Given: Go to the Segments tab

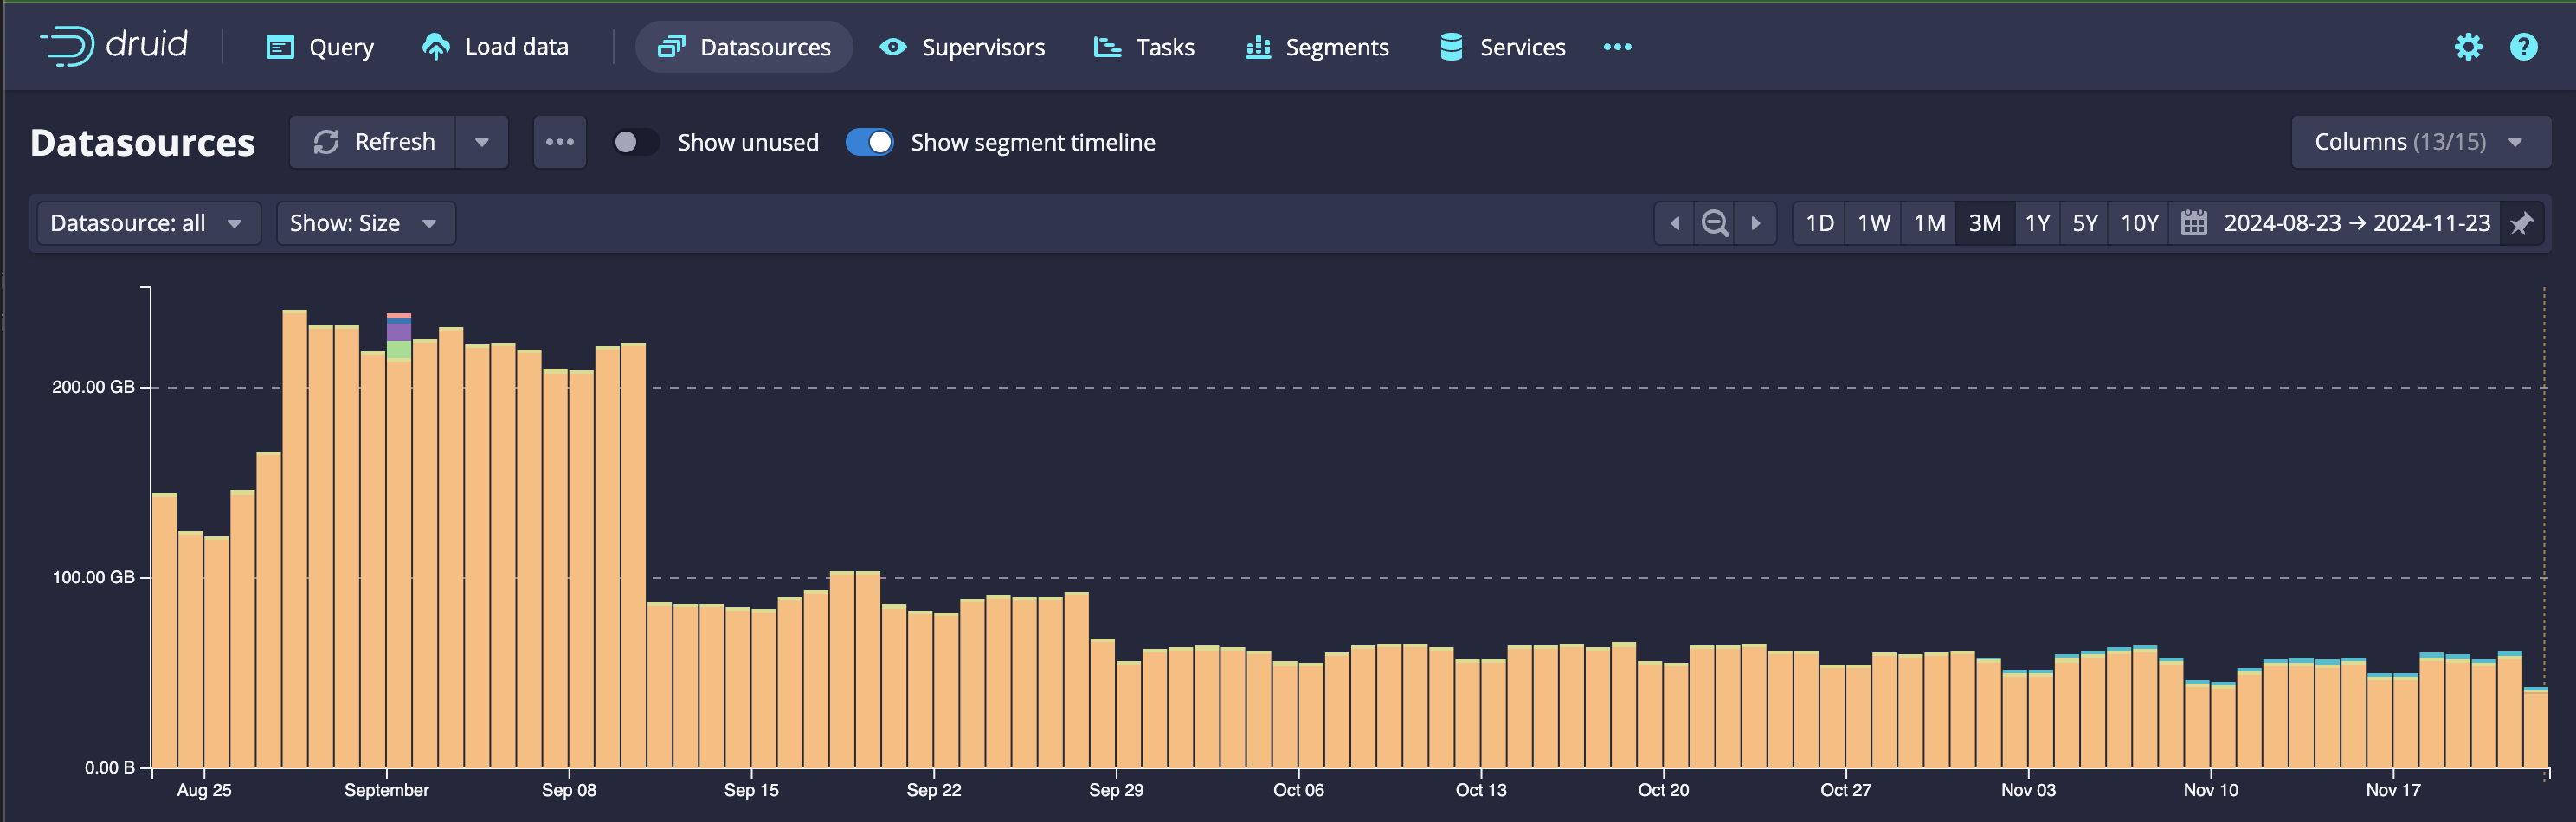Looking at the screenshot, I should click(1317, 47).
